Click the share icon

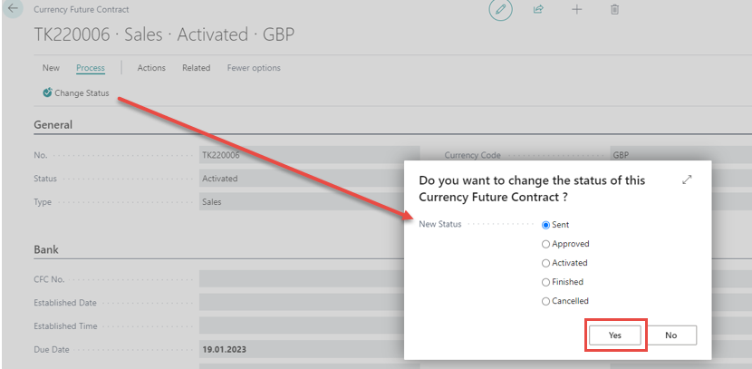[x=538, y=9]
